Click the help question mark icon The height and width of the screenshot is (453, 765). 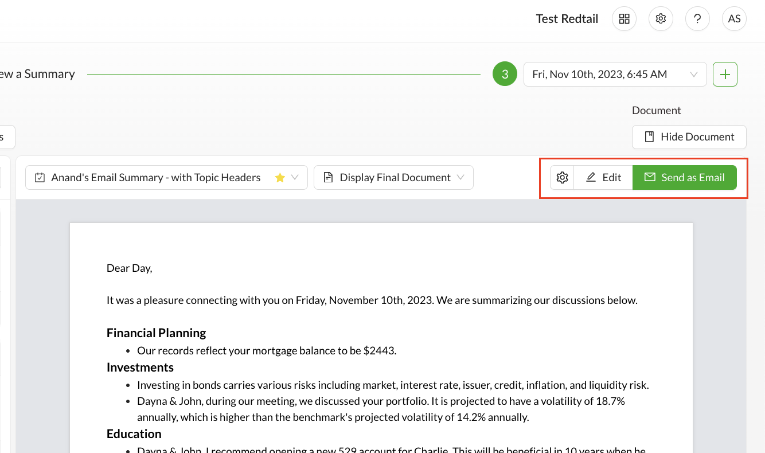[x=697, y=19]
